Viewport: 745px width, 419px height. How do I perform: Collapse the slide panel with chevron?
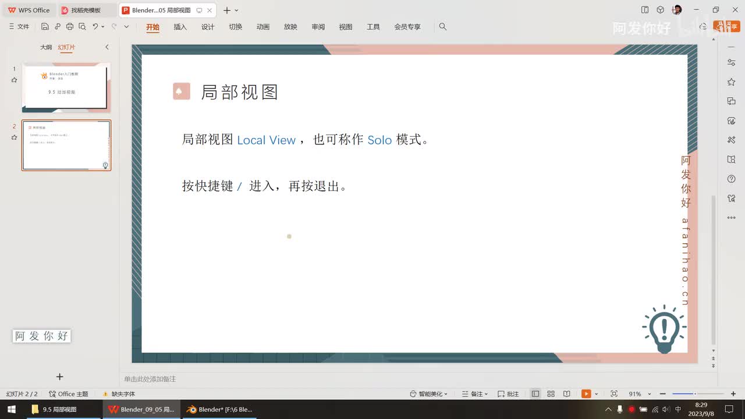coord(107,47)
